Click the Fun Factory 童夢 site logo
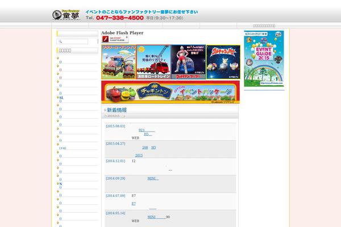341x227 pixels. pos(66,15)
